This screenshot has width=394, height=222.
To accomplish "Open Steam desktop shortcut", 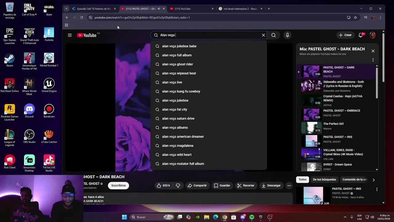I will 10,60.
